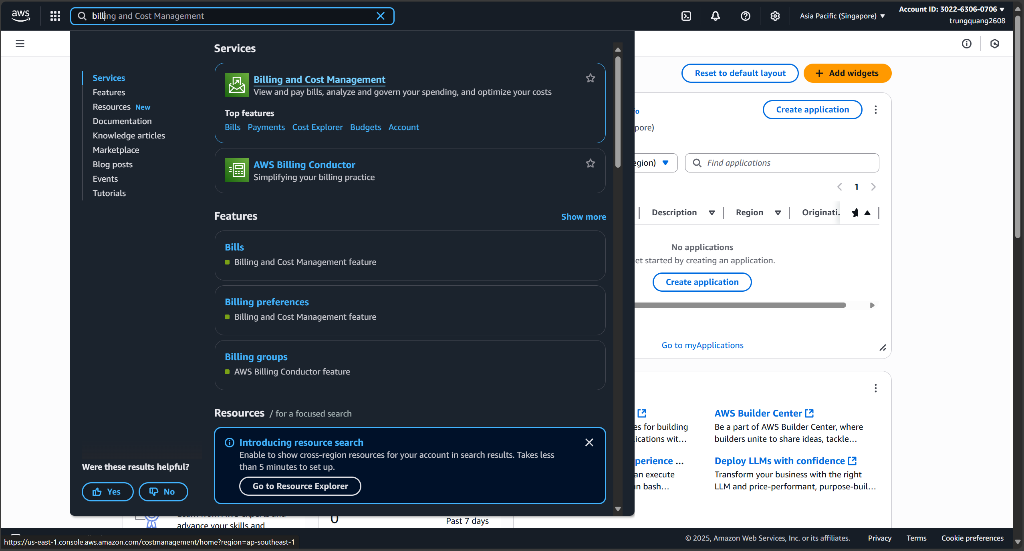Open the Bills top feature link
The image size is (1024, 551).
click(x=232, y=127)
